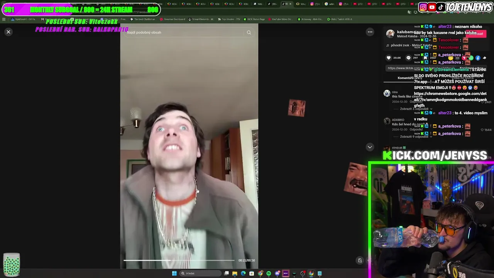The height and width of the screenshot is (278, 494).
Task: Open the browser apps grid icon
Action: (4, 19)
